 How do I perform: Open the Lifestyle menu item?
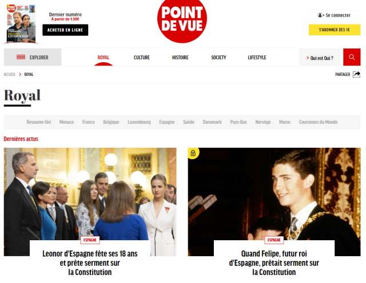click(x=257, y=57)
